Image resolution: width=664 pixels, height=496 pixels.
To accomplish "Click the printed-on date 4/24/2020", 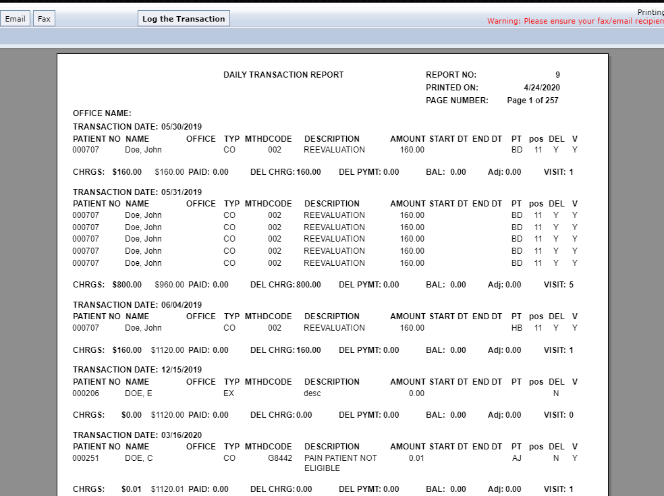I will pos(541,88).
